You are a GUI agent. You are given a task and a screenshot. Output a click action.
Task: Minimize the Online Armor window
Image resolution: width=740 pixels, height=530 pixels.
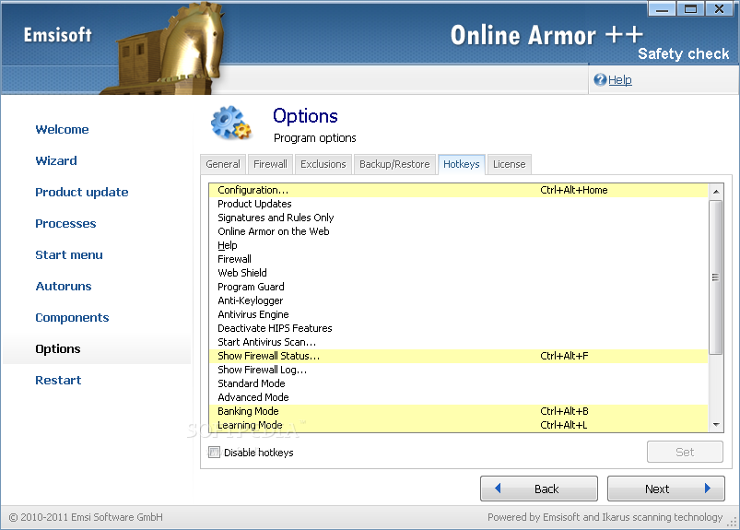click(663, 9)
